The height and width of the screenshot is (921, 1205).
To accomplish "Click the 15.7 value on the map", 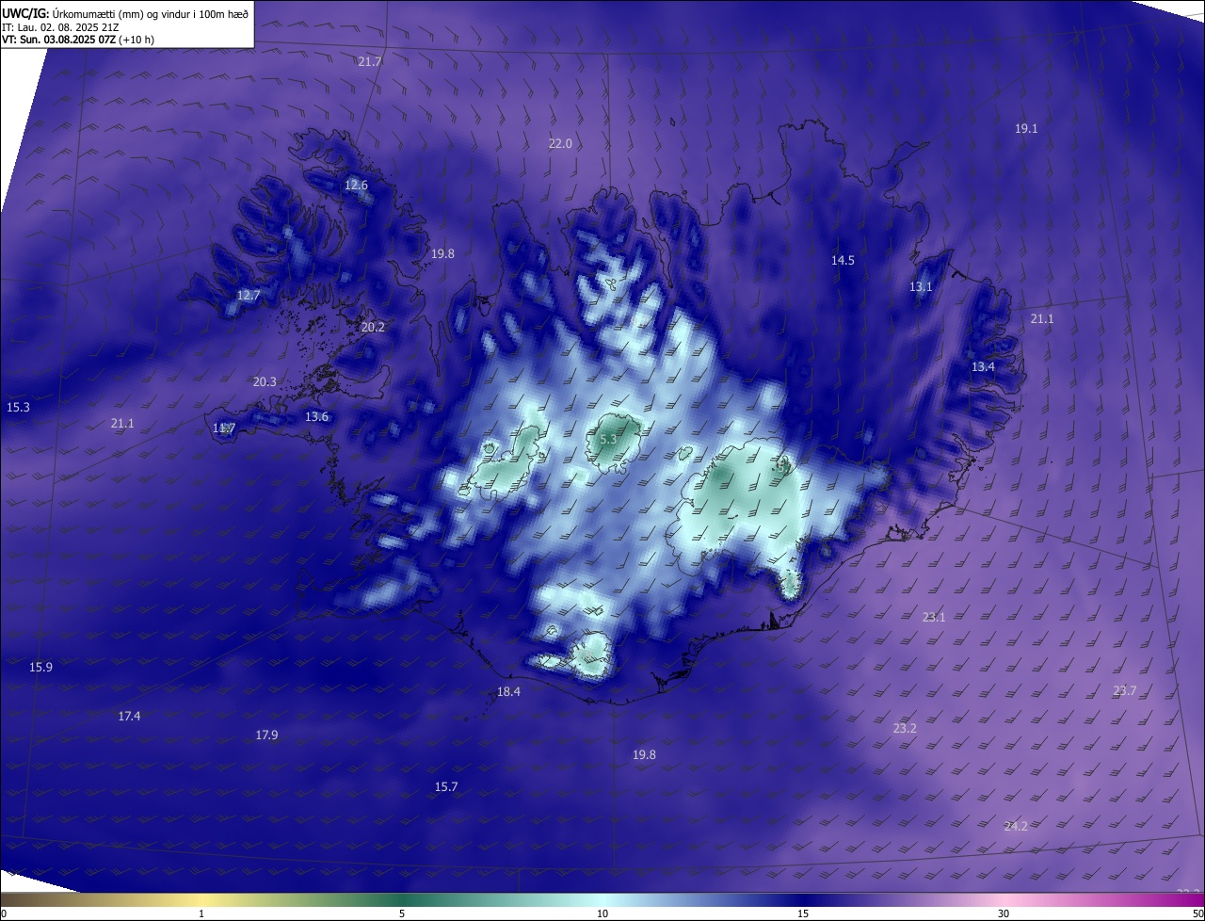I will click(446, 786).
